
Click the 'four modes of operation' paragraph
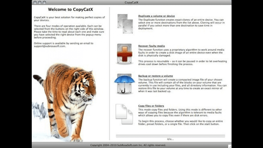(x=69, y=32)
